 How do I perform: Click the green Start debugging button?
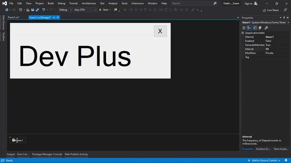(104, 10)
